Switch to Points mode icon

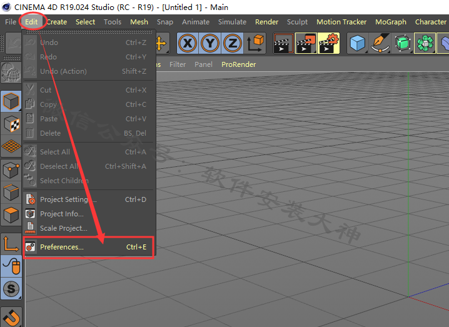11,170
